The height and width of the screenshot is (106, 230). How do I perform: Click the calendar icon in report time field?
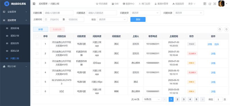(46, 20)
